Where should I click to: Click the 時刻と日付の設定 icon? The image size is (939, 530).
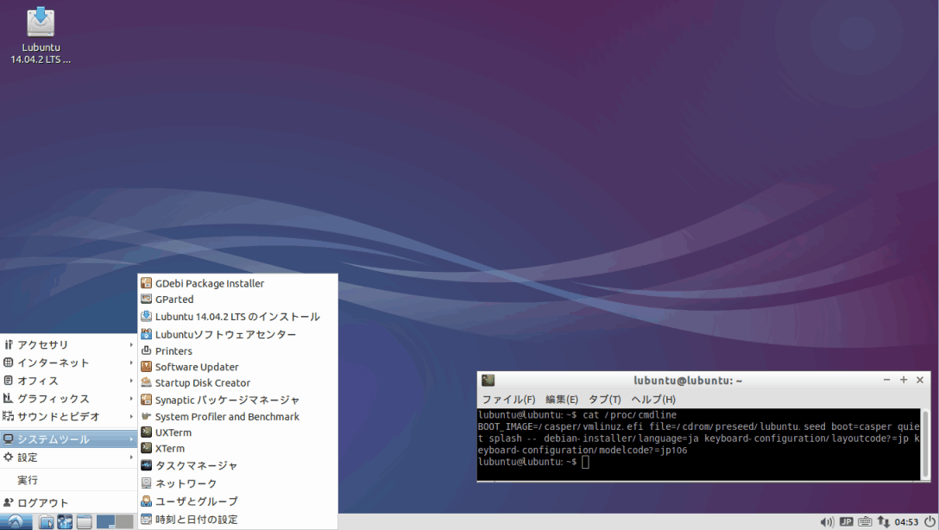point(146,520)
